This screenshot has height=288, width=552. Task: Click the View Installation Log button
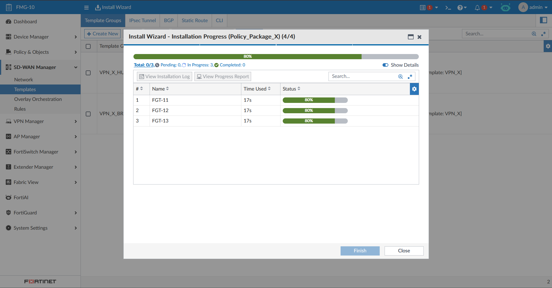(x=165, y=76)
